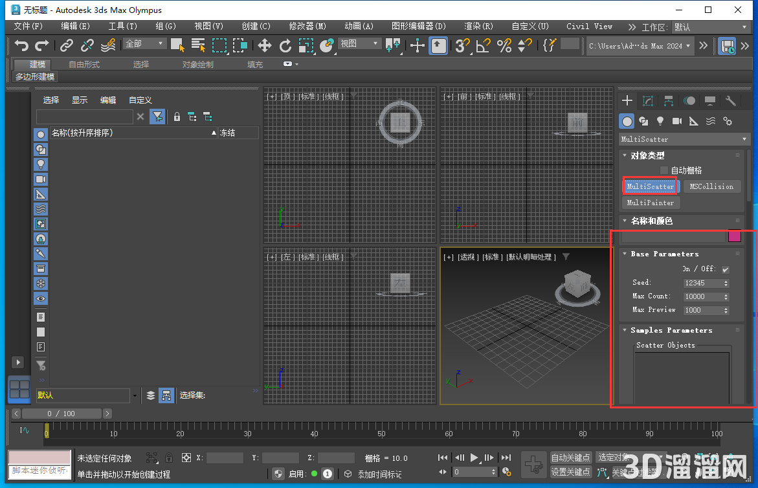758x488 pixels.
Task: Open Select by Name list icon
Action: (198, 45)
